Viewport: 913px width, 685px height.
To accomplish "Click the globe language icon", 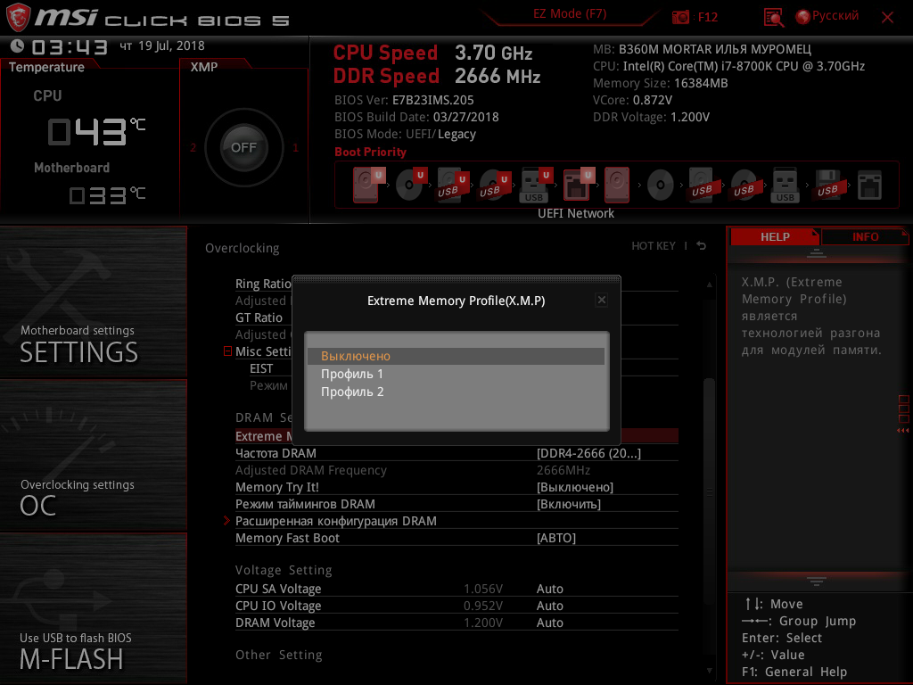I will tap(802, 17).
